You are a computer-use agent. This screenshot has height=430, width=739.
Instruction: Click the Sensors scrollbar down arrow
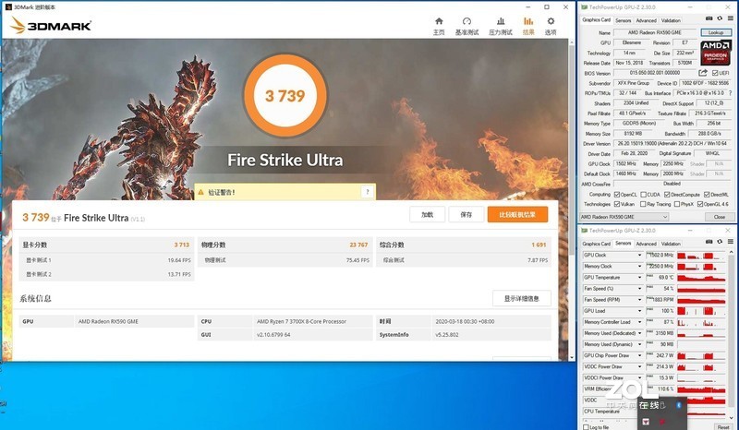tap(731, 418)
